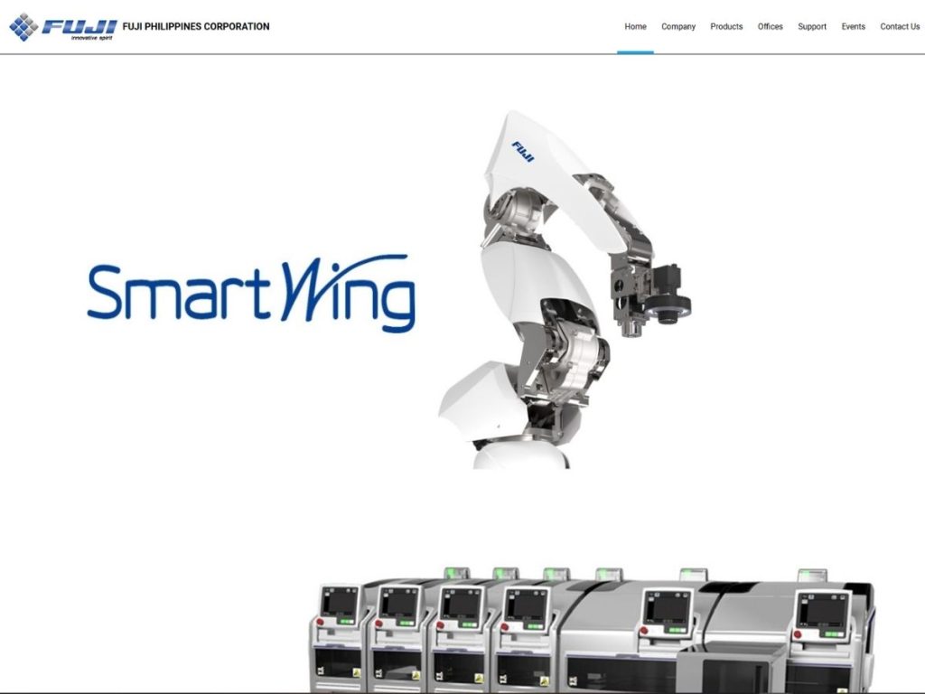
Task: Open the Home menu item
Action: pos(635,26)
